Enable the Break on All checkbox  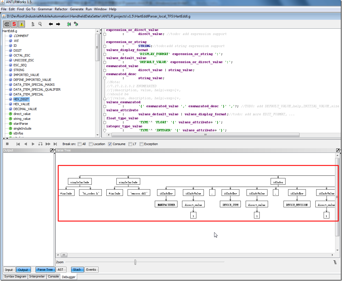pos(80,144)
